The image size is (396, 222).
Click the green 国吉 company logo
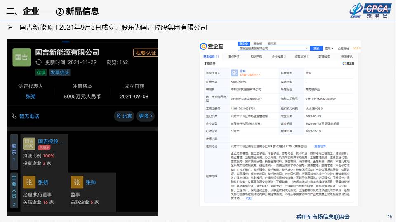[x=21, y=57]
